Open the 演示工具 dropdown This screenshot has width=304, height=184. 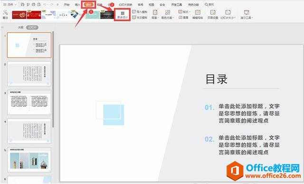click(x=247, y=15)
